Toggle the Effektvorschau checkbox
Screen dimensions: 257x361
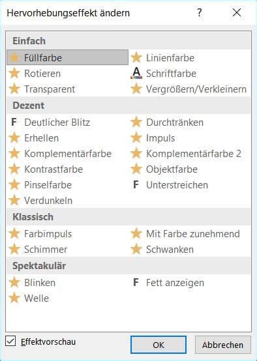tap(10, 341)
